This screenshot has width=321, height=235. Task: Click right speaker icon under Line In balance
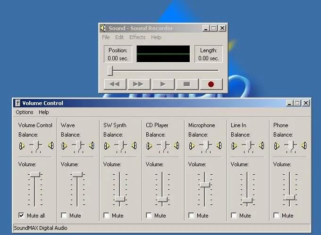[262, 146]
